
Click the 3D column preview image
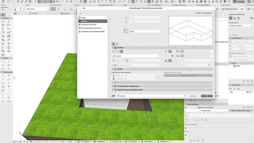pos(190,31)
